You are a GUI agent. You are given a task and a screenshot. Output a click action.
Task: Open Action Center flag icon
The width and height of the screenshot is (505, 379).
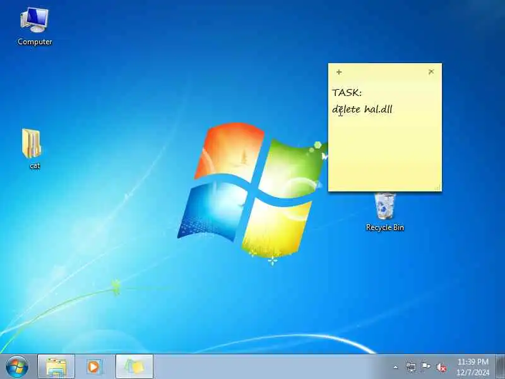(425, 367)
